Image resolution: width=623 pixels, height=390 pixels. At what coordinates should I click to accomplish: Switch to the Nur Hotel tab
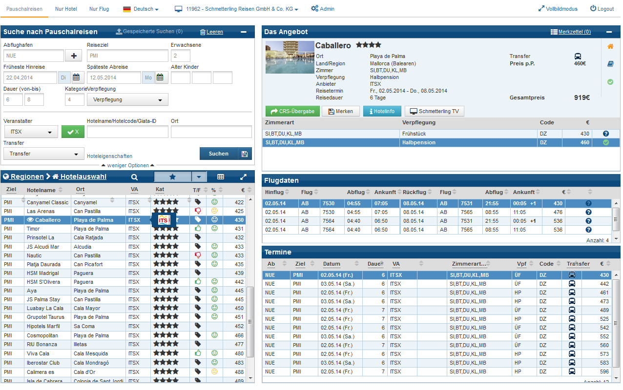(x=66, y=9)
